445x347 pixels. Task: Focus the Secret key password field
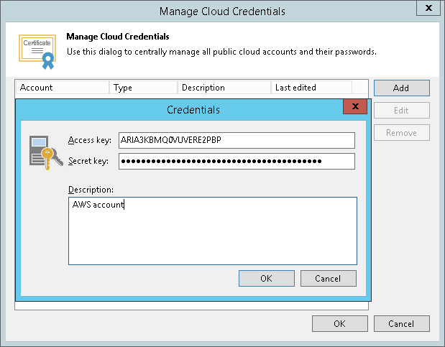pyautogui.click(x=237, y=161)
